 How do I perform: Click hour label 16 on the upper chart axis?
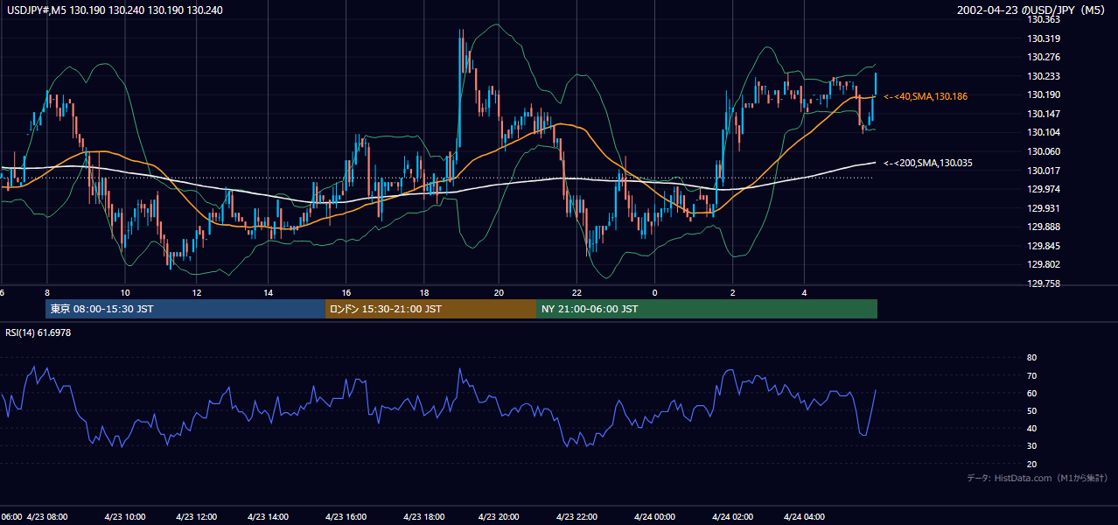(346, 292)
